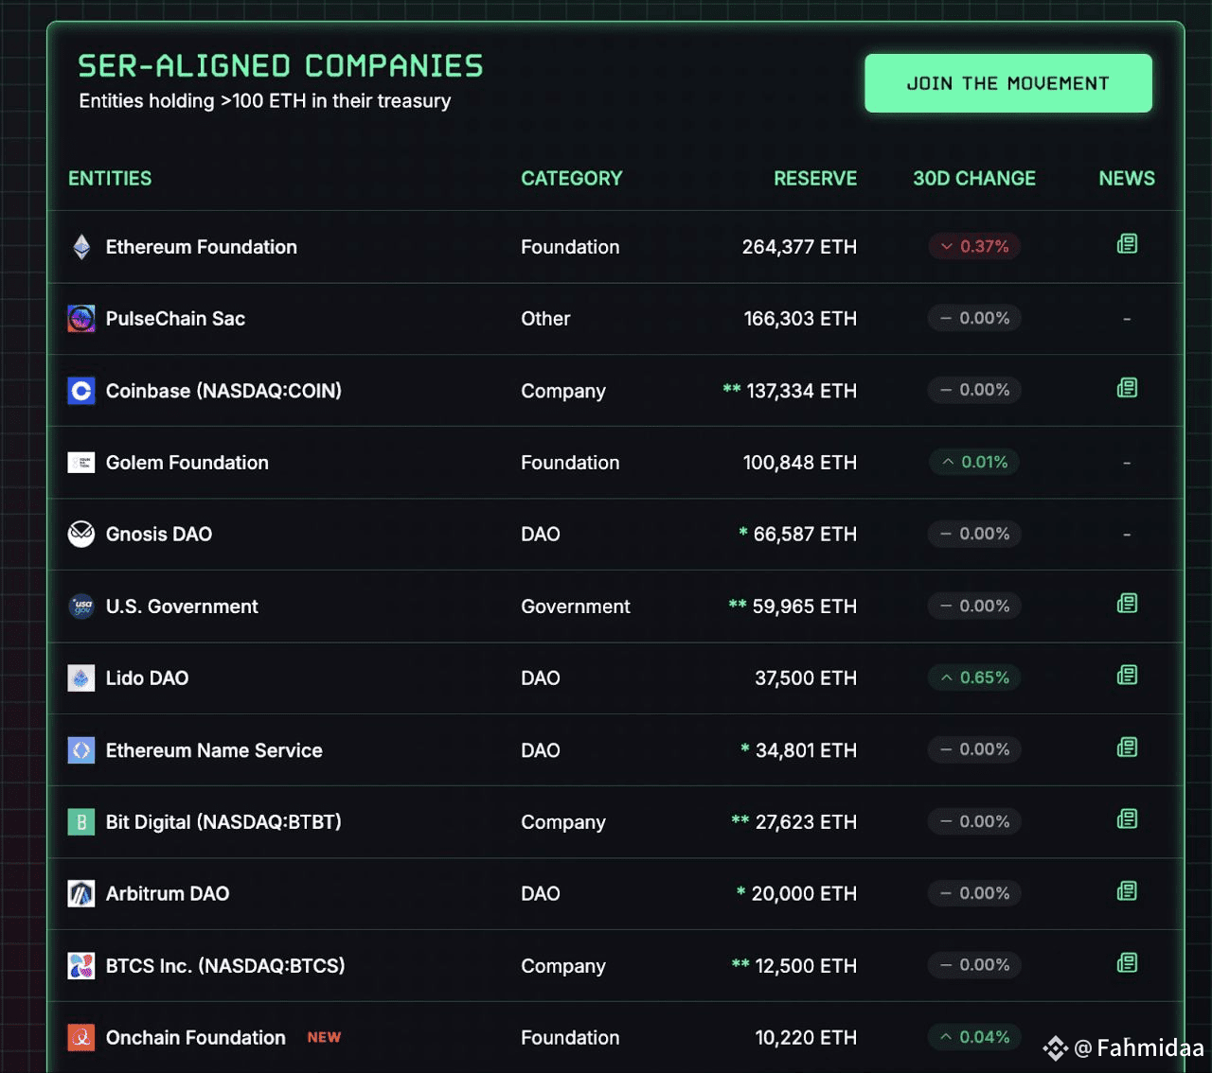Click the Arbitrum DAO logo icon

(81, 894)
